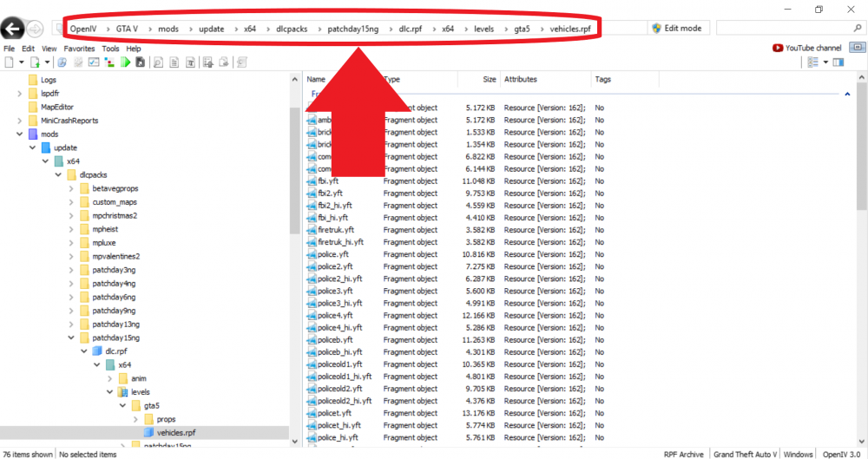Click the blue toolbar icon right of Add file
Screen dimensions: 868x459
coord(62,62)
